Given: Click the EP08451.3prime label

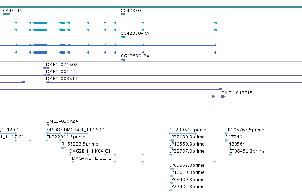Looking at the screenshot, I should coord(247,151).
